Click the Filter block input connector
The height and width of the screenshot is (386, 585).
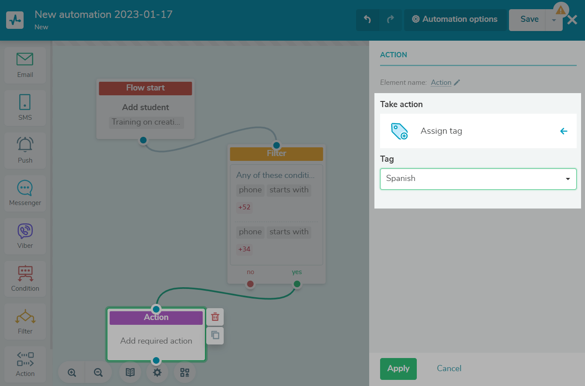coord(276,145)
